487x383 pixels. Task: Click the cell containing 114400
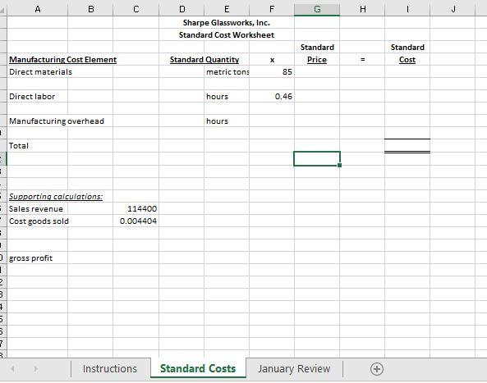click(136, 208)
